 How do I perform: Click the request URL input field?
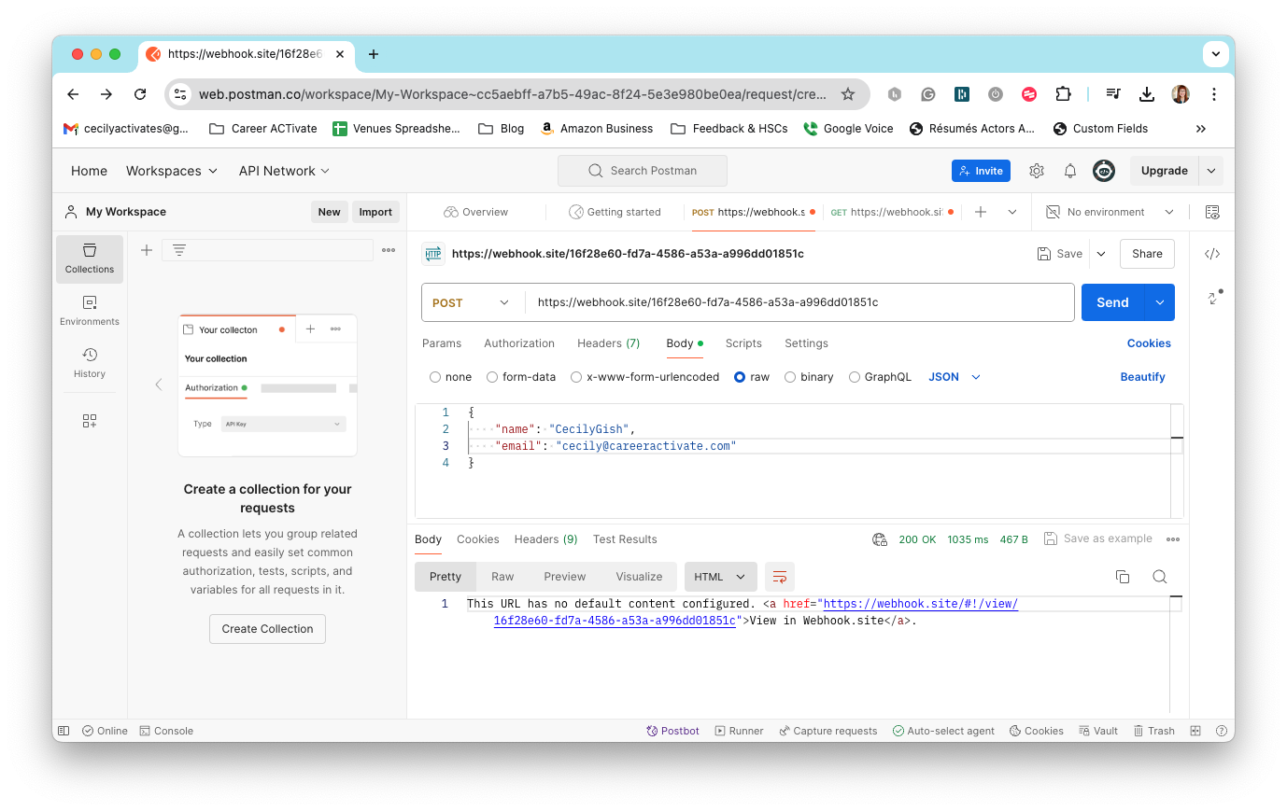(x=799, y=302)
